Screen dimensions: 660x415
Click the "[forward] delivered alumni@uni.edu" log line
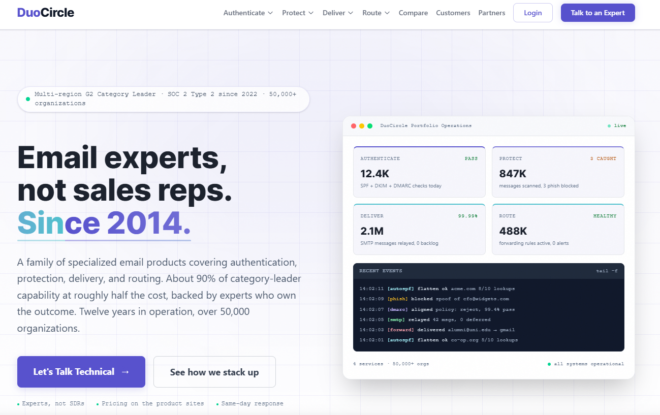tap(437, 330)
